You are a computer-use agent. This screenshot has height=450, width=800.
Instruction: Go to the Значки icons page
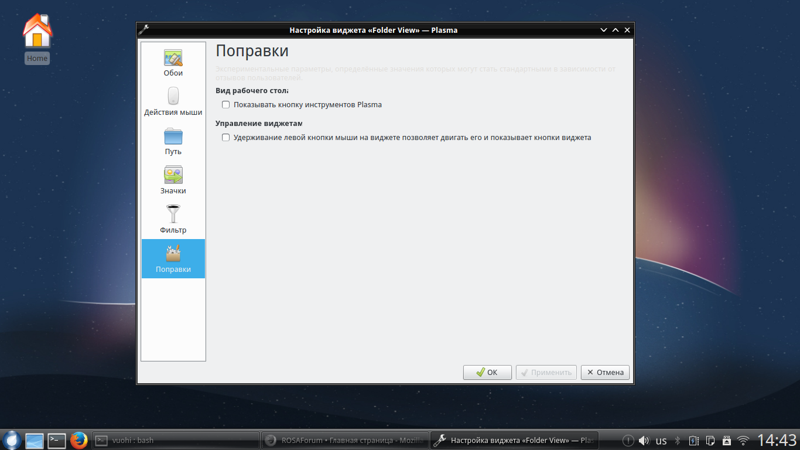click(173, 181)
